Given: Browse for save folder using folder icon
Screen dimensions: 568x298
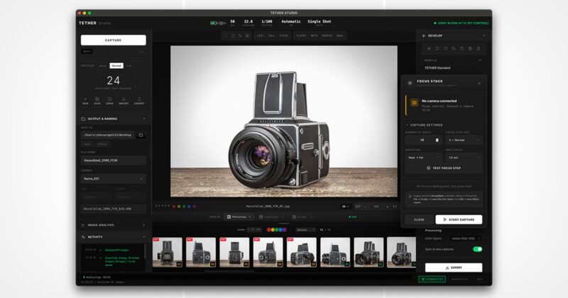Looking at the screenshot, I should tap(141, 135).
